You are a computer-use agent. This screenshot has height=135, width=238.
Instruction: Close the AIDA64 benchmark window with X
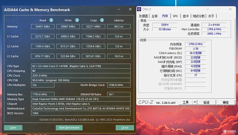pyautogui.click(x=130, y=9)
